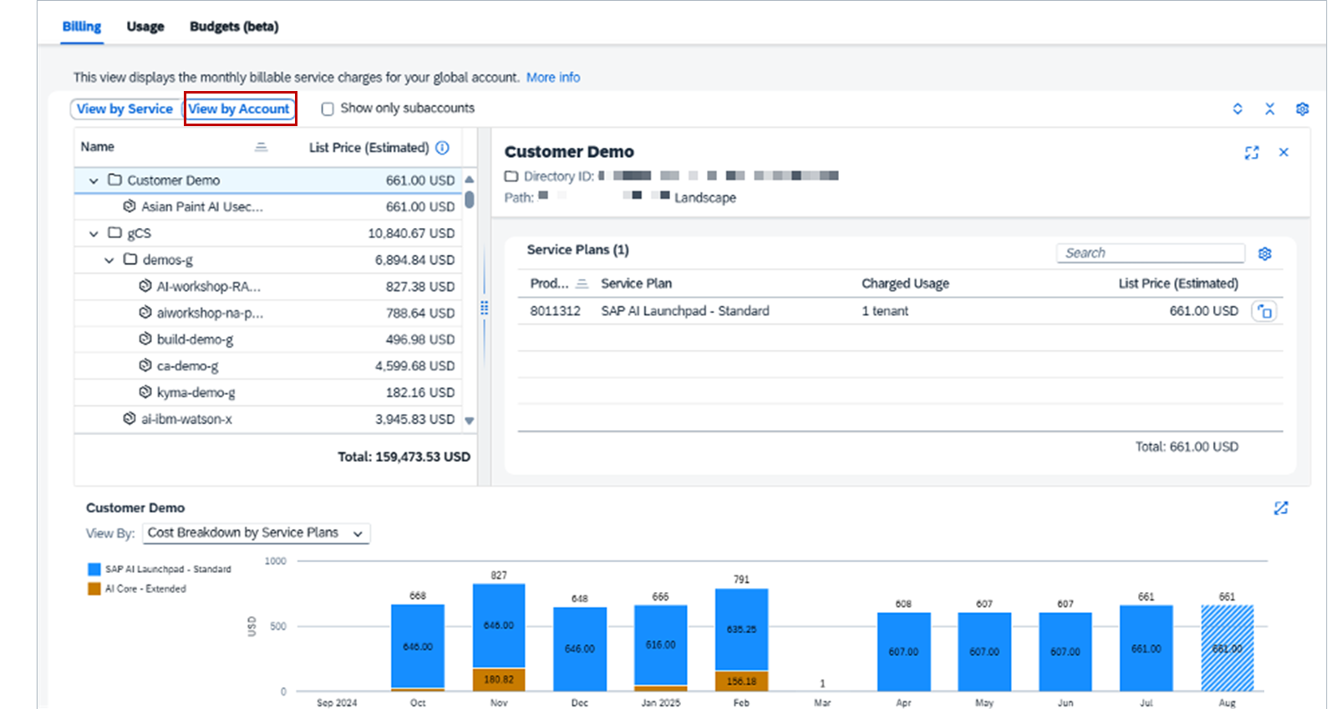
Task: Click the Oct blue bar labeled 646.00
Action: [418, 646]
